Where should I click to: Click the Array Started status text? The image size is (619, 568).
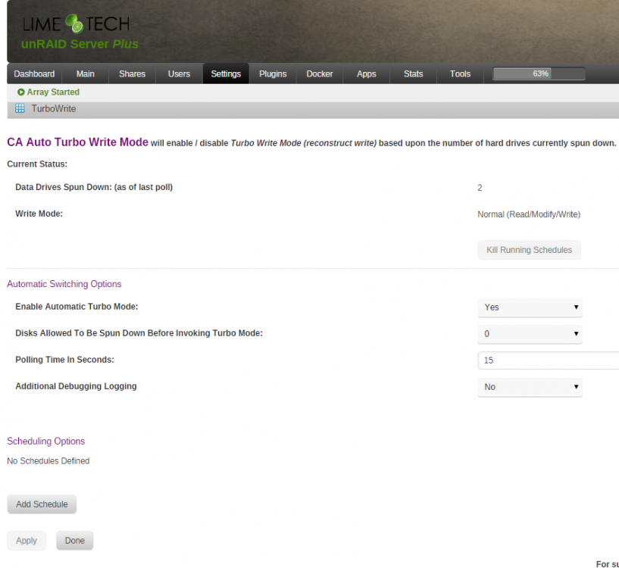click(53, 92)
